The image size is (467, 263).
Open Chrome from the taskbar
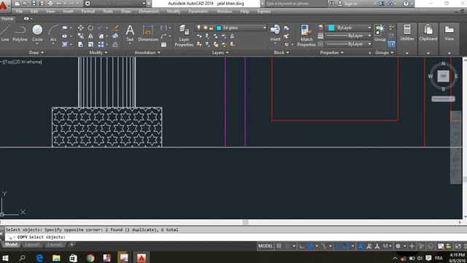(x=90, y=258)
